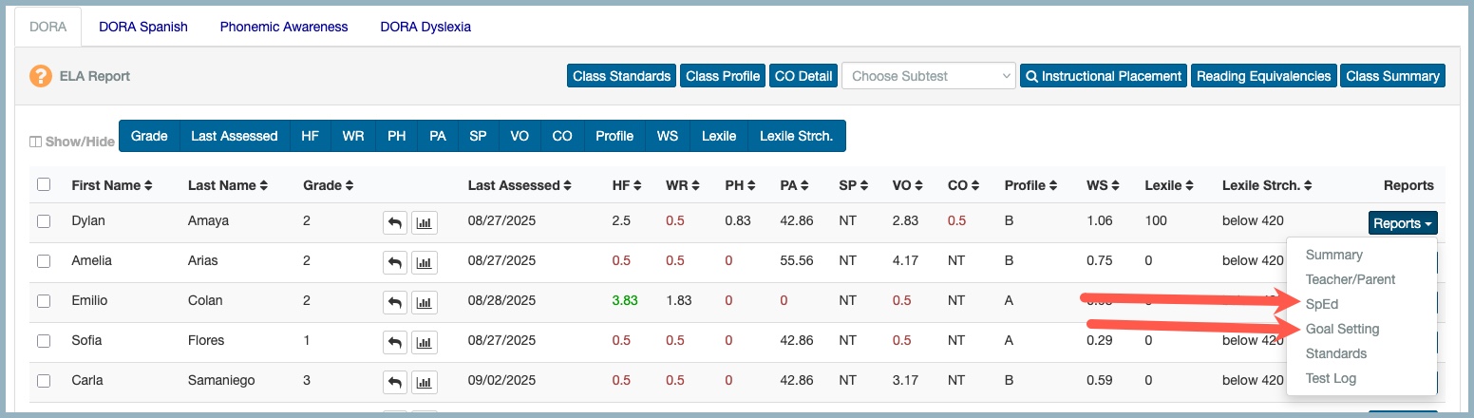Click the Class Summary button
This screenshot has height=418, width=1474.
point(1392,76)
